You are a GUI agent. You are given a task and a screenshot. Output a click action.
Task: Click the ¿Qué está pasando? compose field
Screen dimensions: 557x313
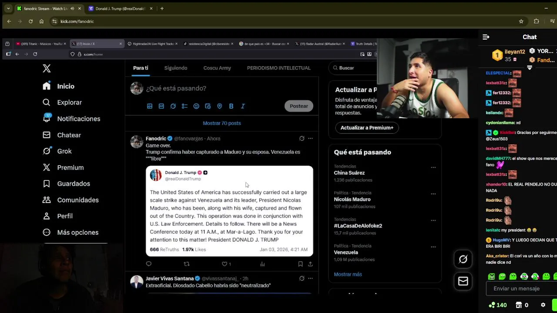[176, 88]
